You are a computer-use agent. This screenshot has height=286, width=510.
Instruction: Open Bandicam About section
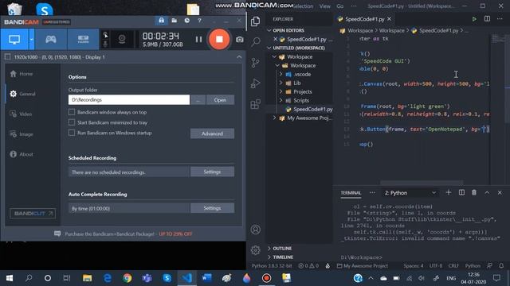click(x=22, y=154)
